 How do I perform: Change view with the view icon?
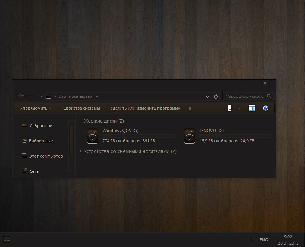tap(231, 108)
